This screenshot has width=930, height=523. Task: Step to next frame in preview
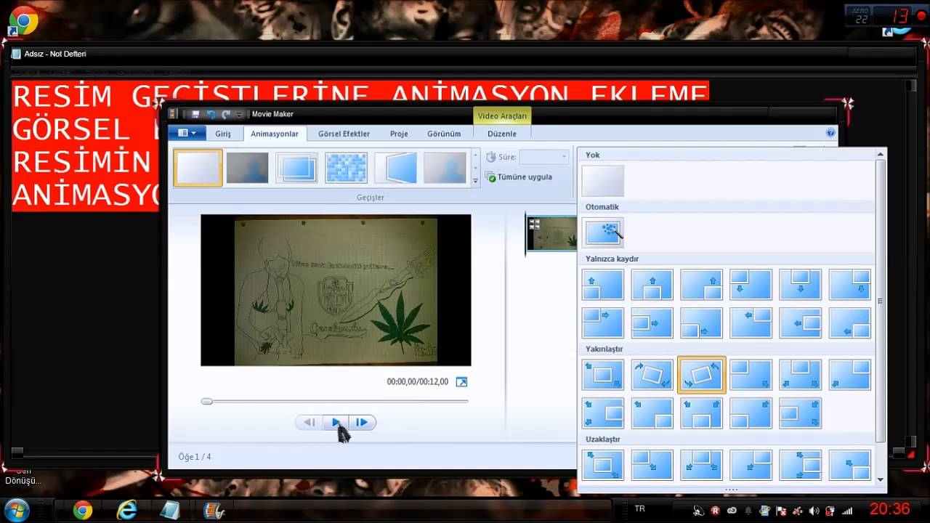click(362, 422)
